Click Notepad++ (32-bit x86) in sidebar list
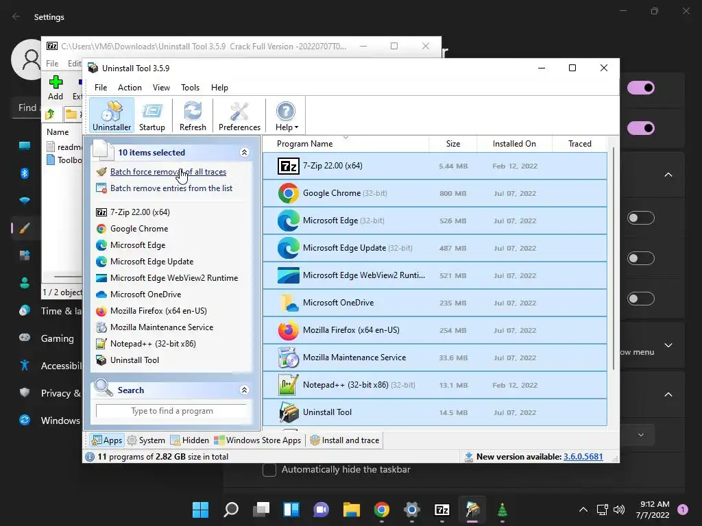The height and width of the screenshot is (526, 702). click(x=153, y=344)
